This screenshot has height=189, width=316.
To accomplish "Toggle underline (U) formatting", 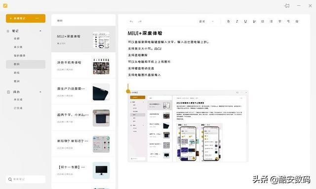I will [245, 21].
